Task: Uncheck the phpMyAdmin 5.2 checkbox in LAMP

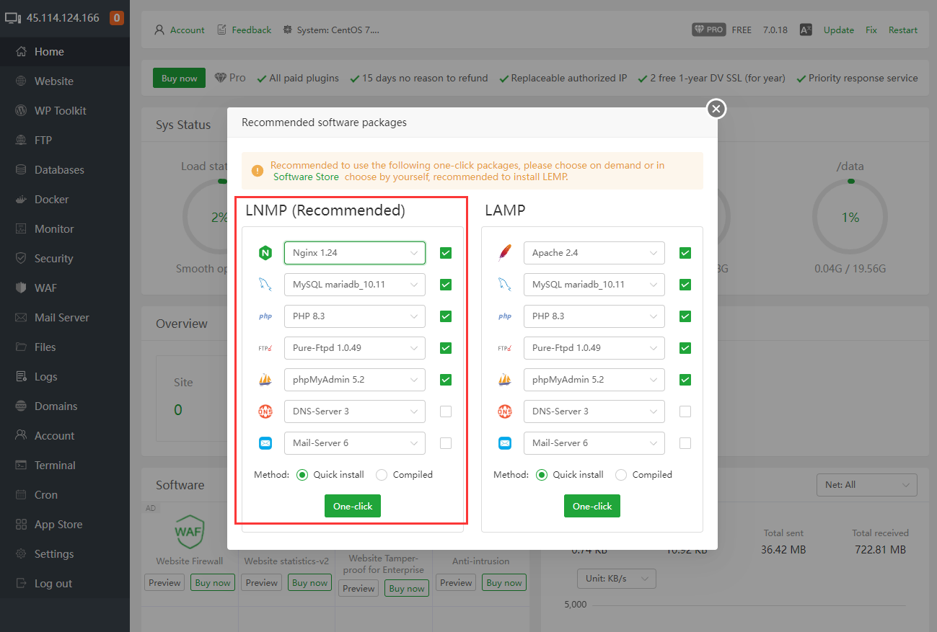Action: pyautogui.click(x=685, y=380)
